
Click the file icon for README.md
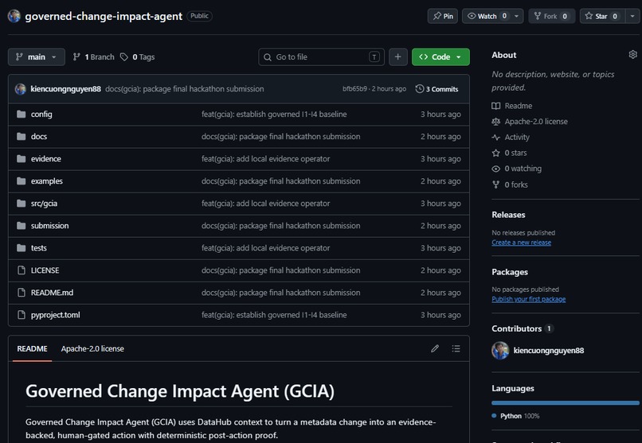[22, 292]
